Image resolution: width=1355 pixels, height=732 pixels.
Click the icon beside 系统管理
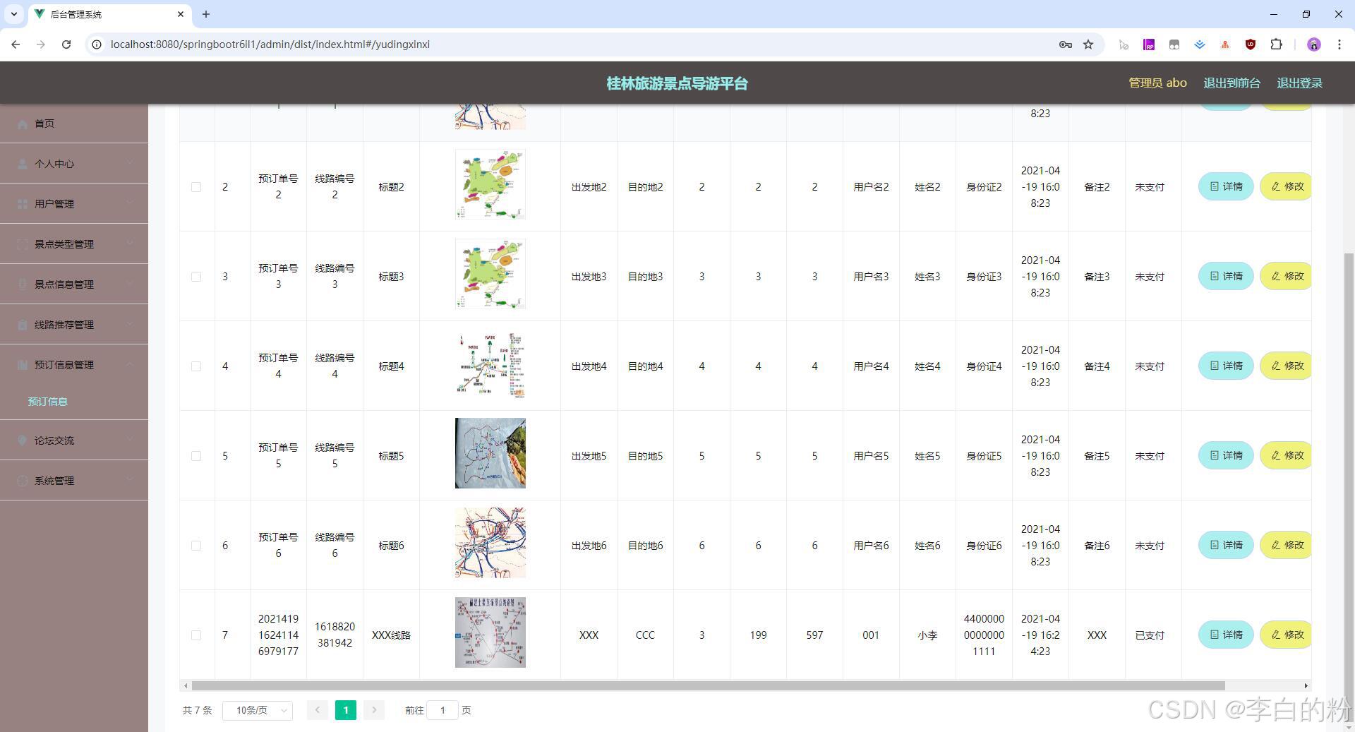click(x=23, y=481)
